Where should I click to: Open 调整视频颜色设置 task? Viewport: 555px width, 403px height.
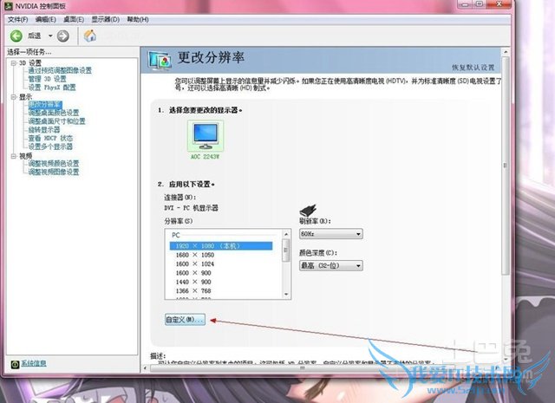coord(54,164)
